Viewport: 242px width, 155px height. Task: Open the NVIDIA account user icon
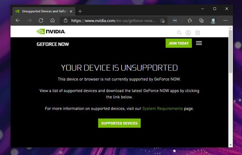click(x=188, y=33)
